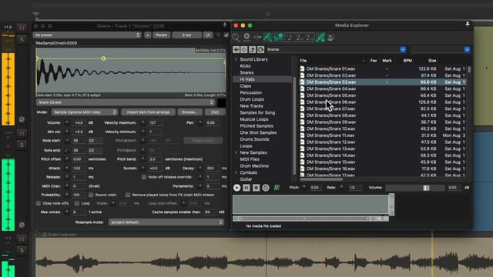Image resolution: width=493 pixels, height=277 pixels.
Task: Expand the Sound Library tree item
Action: pos(236,59)
